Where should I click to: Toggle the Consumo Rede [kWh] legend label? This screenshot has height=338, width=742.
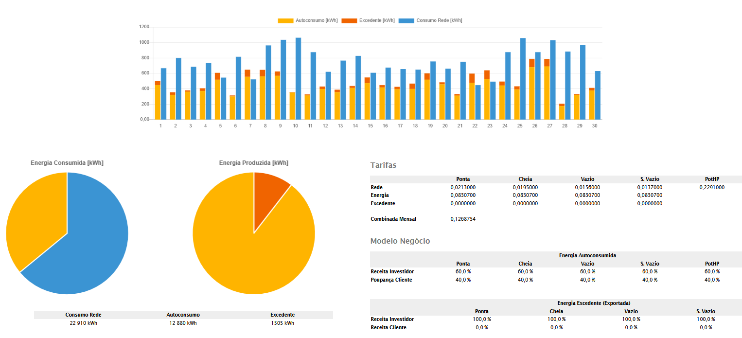[439, 20]
